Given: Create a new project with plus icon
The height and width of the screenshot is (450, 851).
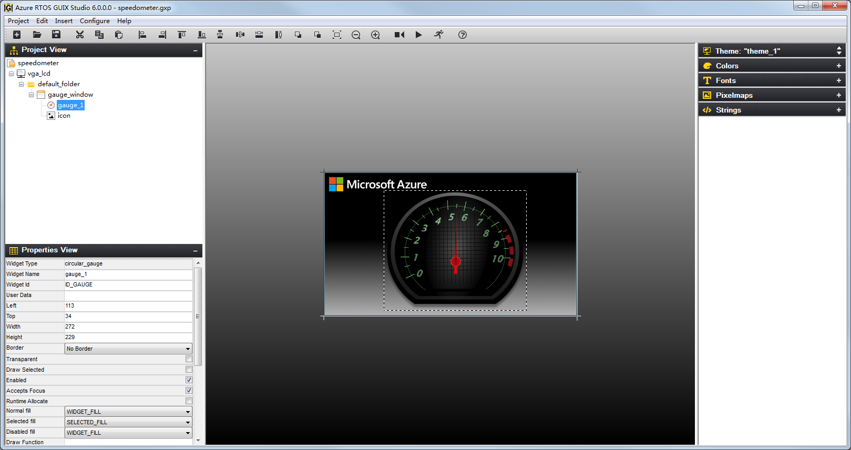Looking at the screenshot, I should pos(17,35).
